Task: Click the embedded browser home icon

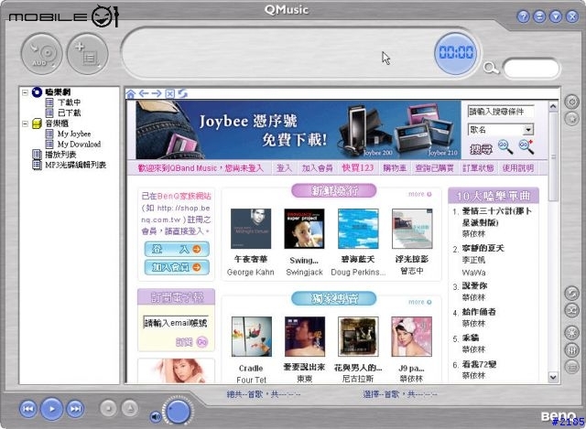Action: pos(130,93)
